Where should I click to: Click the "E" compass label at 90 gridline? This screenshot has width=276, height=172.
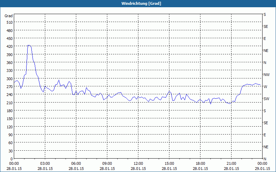(x=265, y=135)
